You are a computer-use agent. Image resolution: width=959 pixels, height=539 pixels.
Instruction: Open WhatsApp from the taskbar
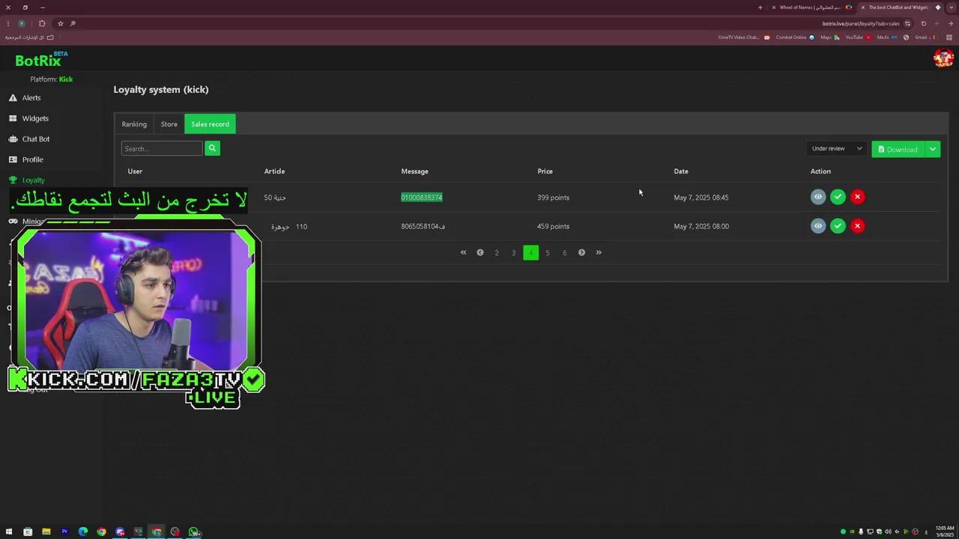pyautogui.click(x=194, y=532)
